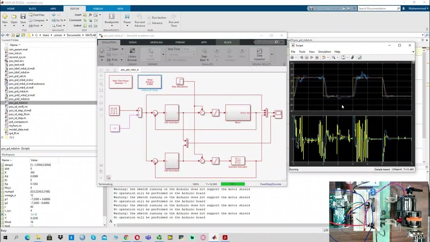This screenshot has height=242, width=430.
Task: Switch to MATLAB PUBLISH tab
Action: click(98, 9)
